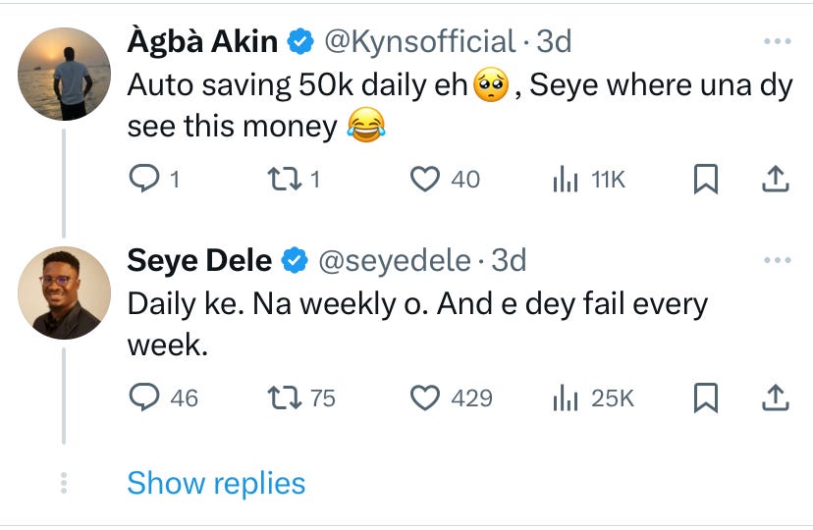
Task: Bookmark Àgbà Akin's tweet
Action: (x=706, y=179)
